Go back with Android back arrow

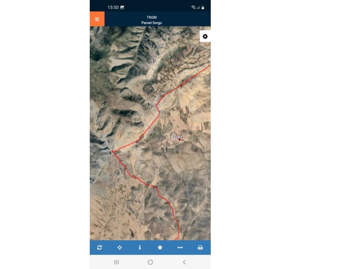pyautogui.click(x=184, y=262)
